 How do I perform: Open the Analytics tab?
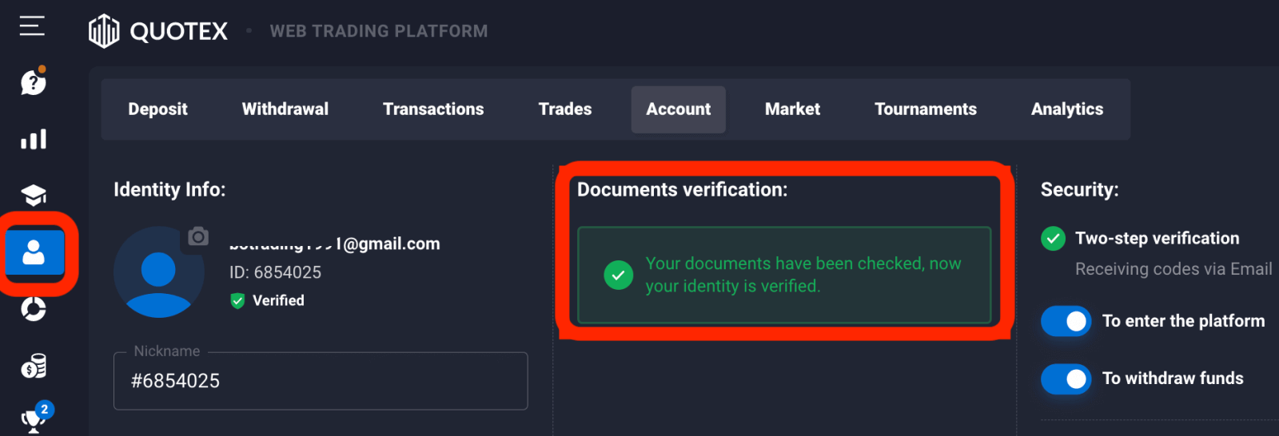[1067, 109]
